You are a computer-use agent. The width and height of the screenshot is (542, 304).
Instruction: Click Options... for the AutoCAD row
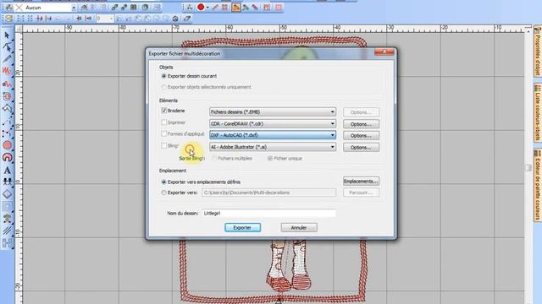click(361, 136)
